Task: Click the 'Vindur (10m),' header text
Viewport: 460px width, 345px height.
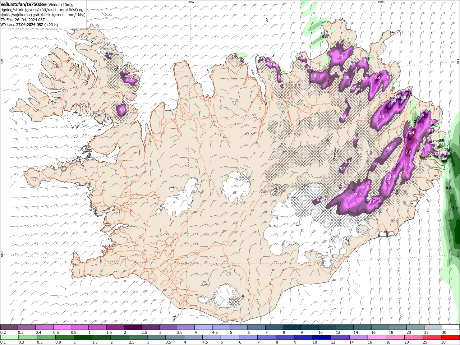Action: [60, 5]
